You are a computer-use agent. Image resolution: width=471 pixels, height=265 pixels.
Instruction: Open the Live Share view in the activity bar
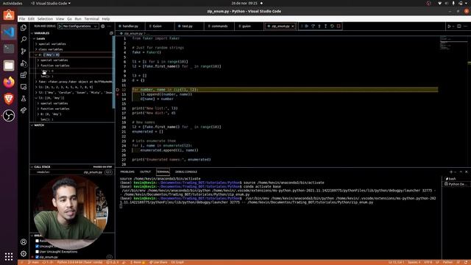[24, 110]
